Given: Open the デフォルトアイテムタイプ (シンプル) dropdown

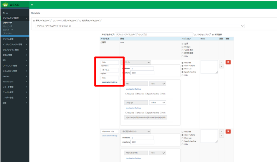Looking at the screenshot, I should [x=140, y=26].
